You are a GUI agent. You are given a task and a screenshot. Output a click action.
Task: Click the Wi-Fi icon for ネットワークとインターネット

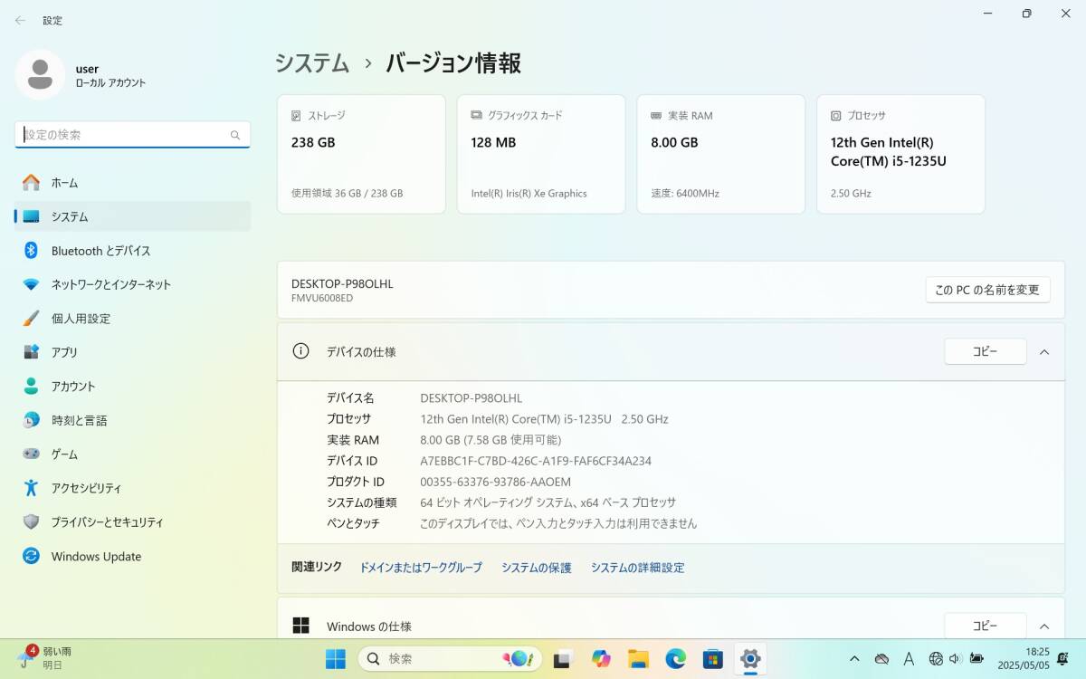pyautogui.click(x=31, y=284)
